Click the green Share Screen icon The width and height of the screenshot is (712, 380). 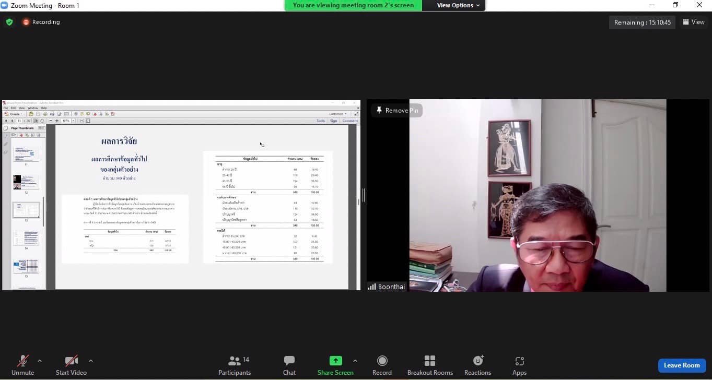(335, 361)
